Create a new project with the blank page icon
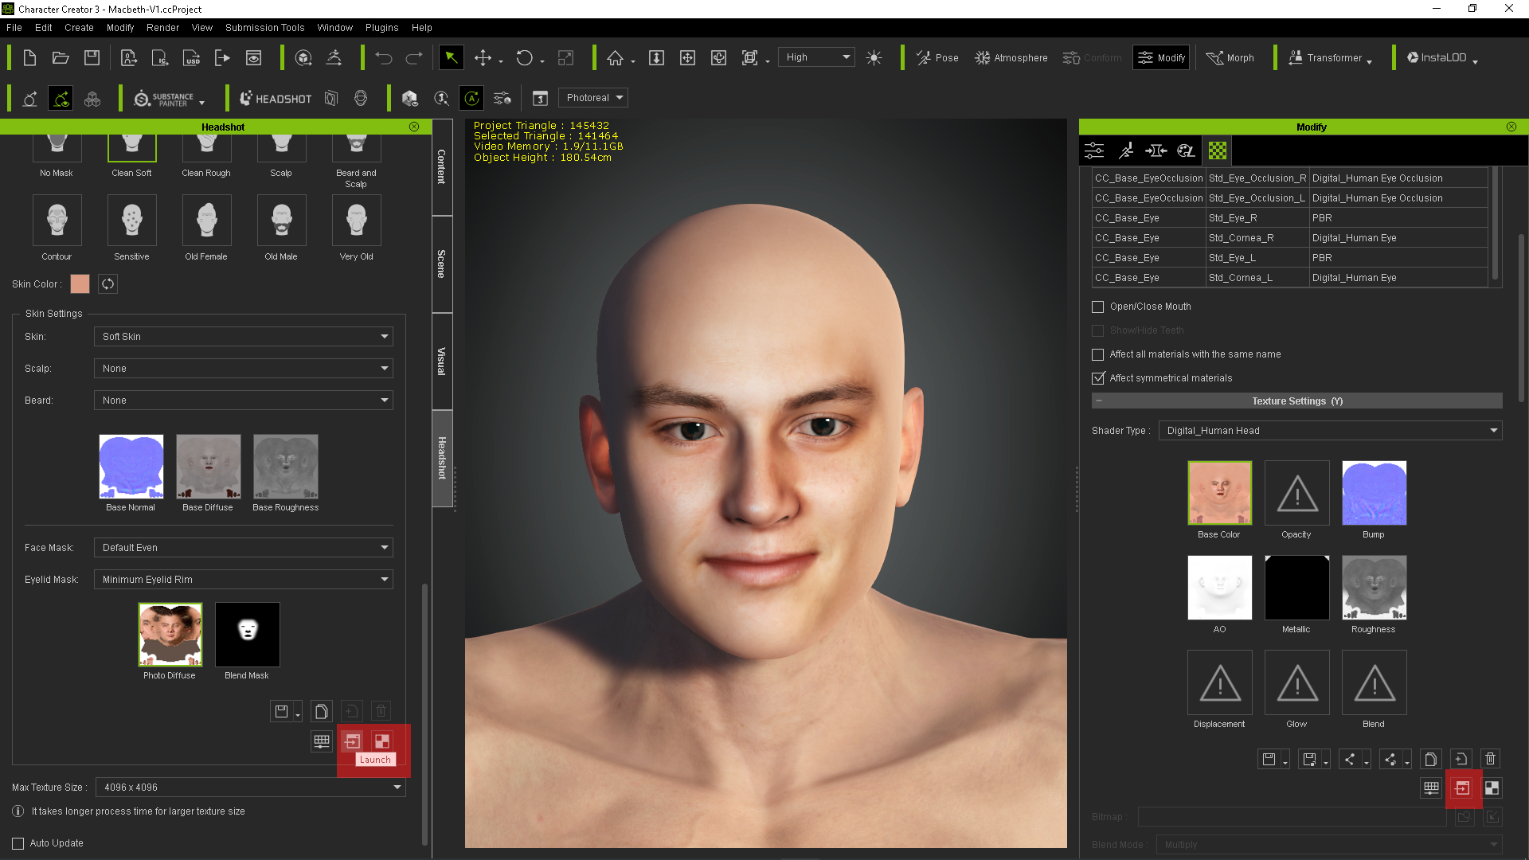This screenshot has height=860, width=1529. (x=29, y=57)
